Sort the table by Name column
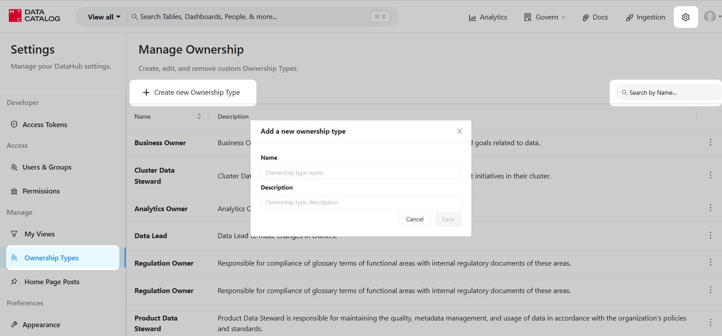The image size is (722, 336). coord(199,116)
